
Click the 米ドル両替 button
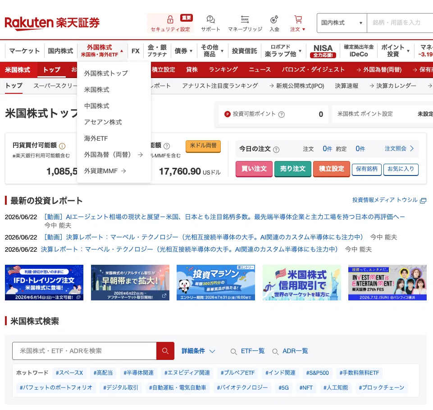(x=203, y=146)
